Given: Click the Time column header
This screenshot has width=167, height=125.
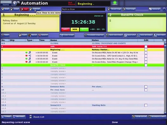Looking at the screenshot, I should tap(42, 40).
